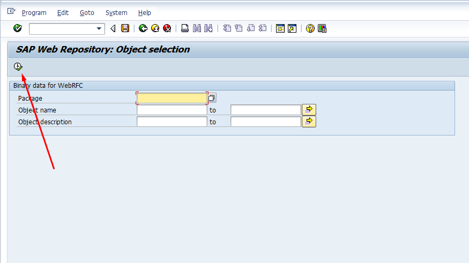
Task: Click the yellow Exit arrow icon
Action: (155, 28)
